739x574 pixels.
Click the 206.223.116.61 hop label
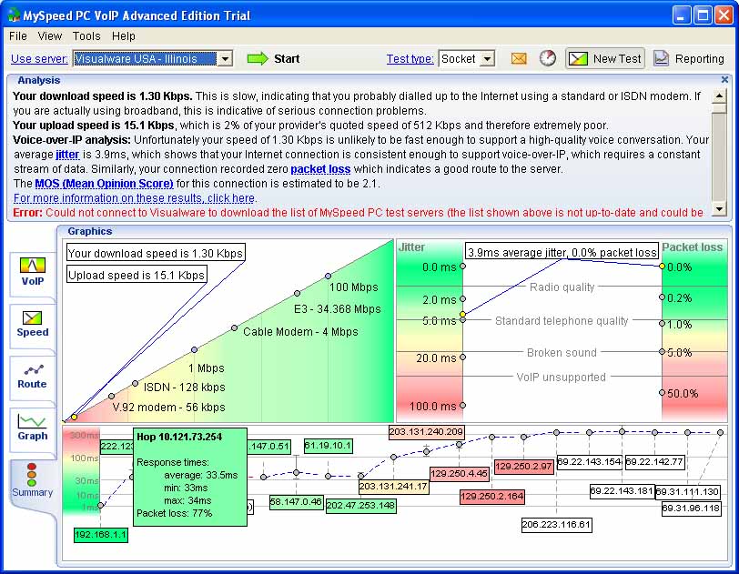tap(557, 525)
